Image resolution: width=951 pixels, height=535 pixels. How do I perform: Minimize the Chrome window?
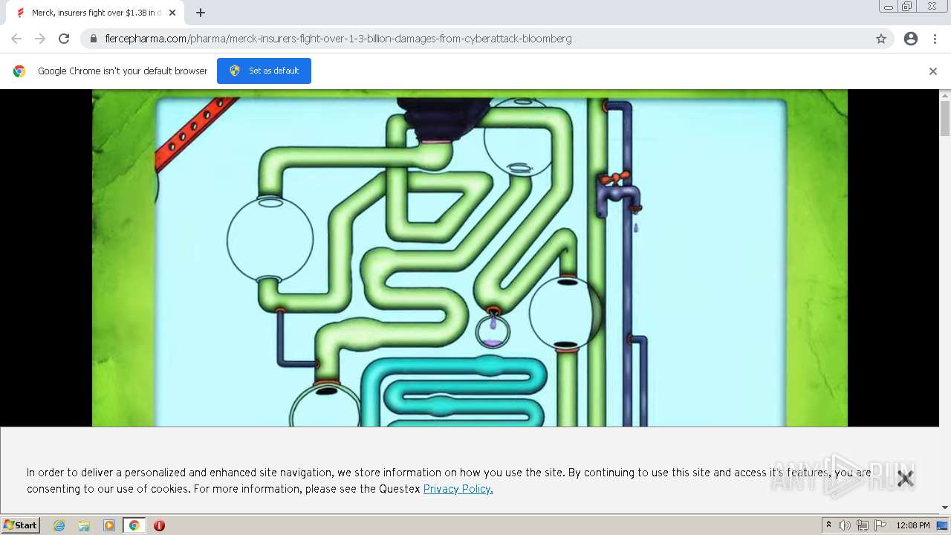point(889,7)
